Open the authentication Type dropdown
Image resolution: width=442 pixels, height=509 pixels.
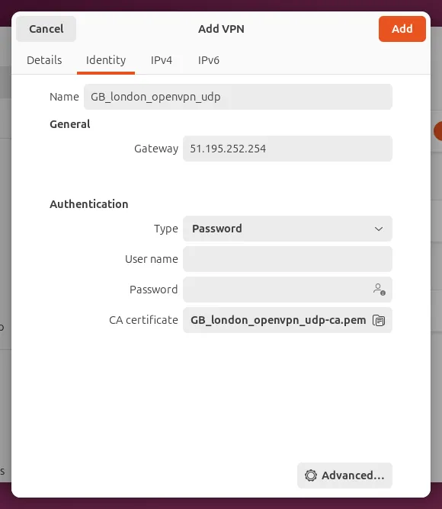tap(287, 229)
